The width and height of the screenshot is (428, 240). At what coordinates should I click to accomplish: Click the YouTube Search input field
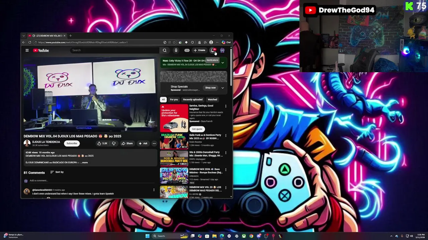point(115,50)
